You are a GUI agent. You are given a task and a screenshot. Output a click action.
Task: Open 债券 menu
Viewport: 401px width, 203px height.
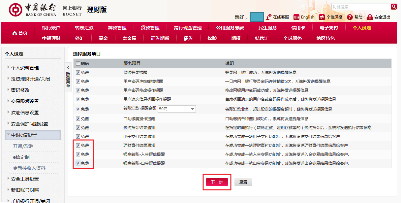coord(188,38)
